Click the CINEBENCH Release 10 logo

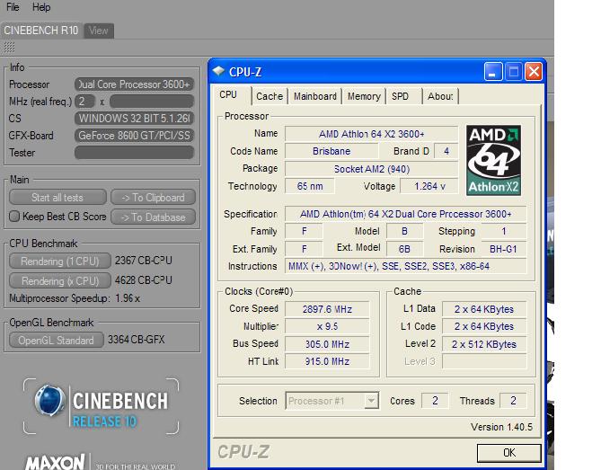(x=102, y=406)
